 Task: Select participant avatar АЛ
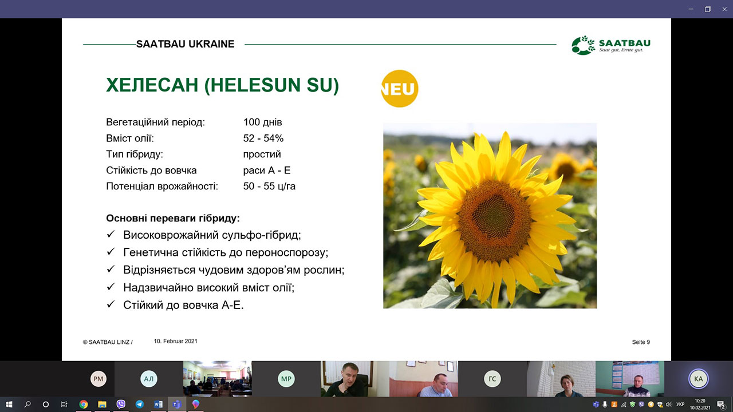[149, 378]
